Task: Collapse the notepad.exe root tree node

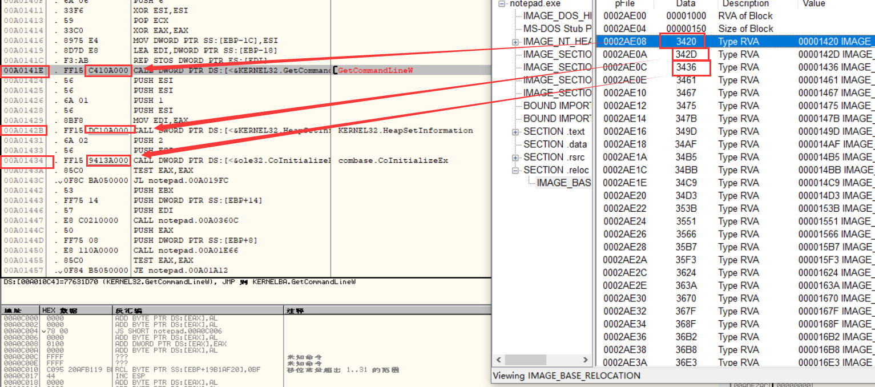Action: click(x=502, y=3)
